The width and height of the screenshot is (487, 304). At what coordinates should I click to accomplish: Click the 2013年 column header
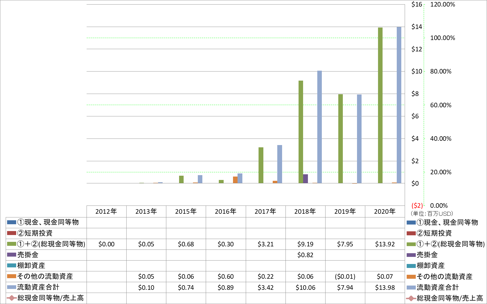146,211
